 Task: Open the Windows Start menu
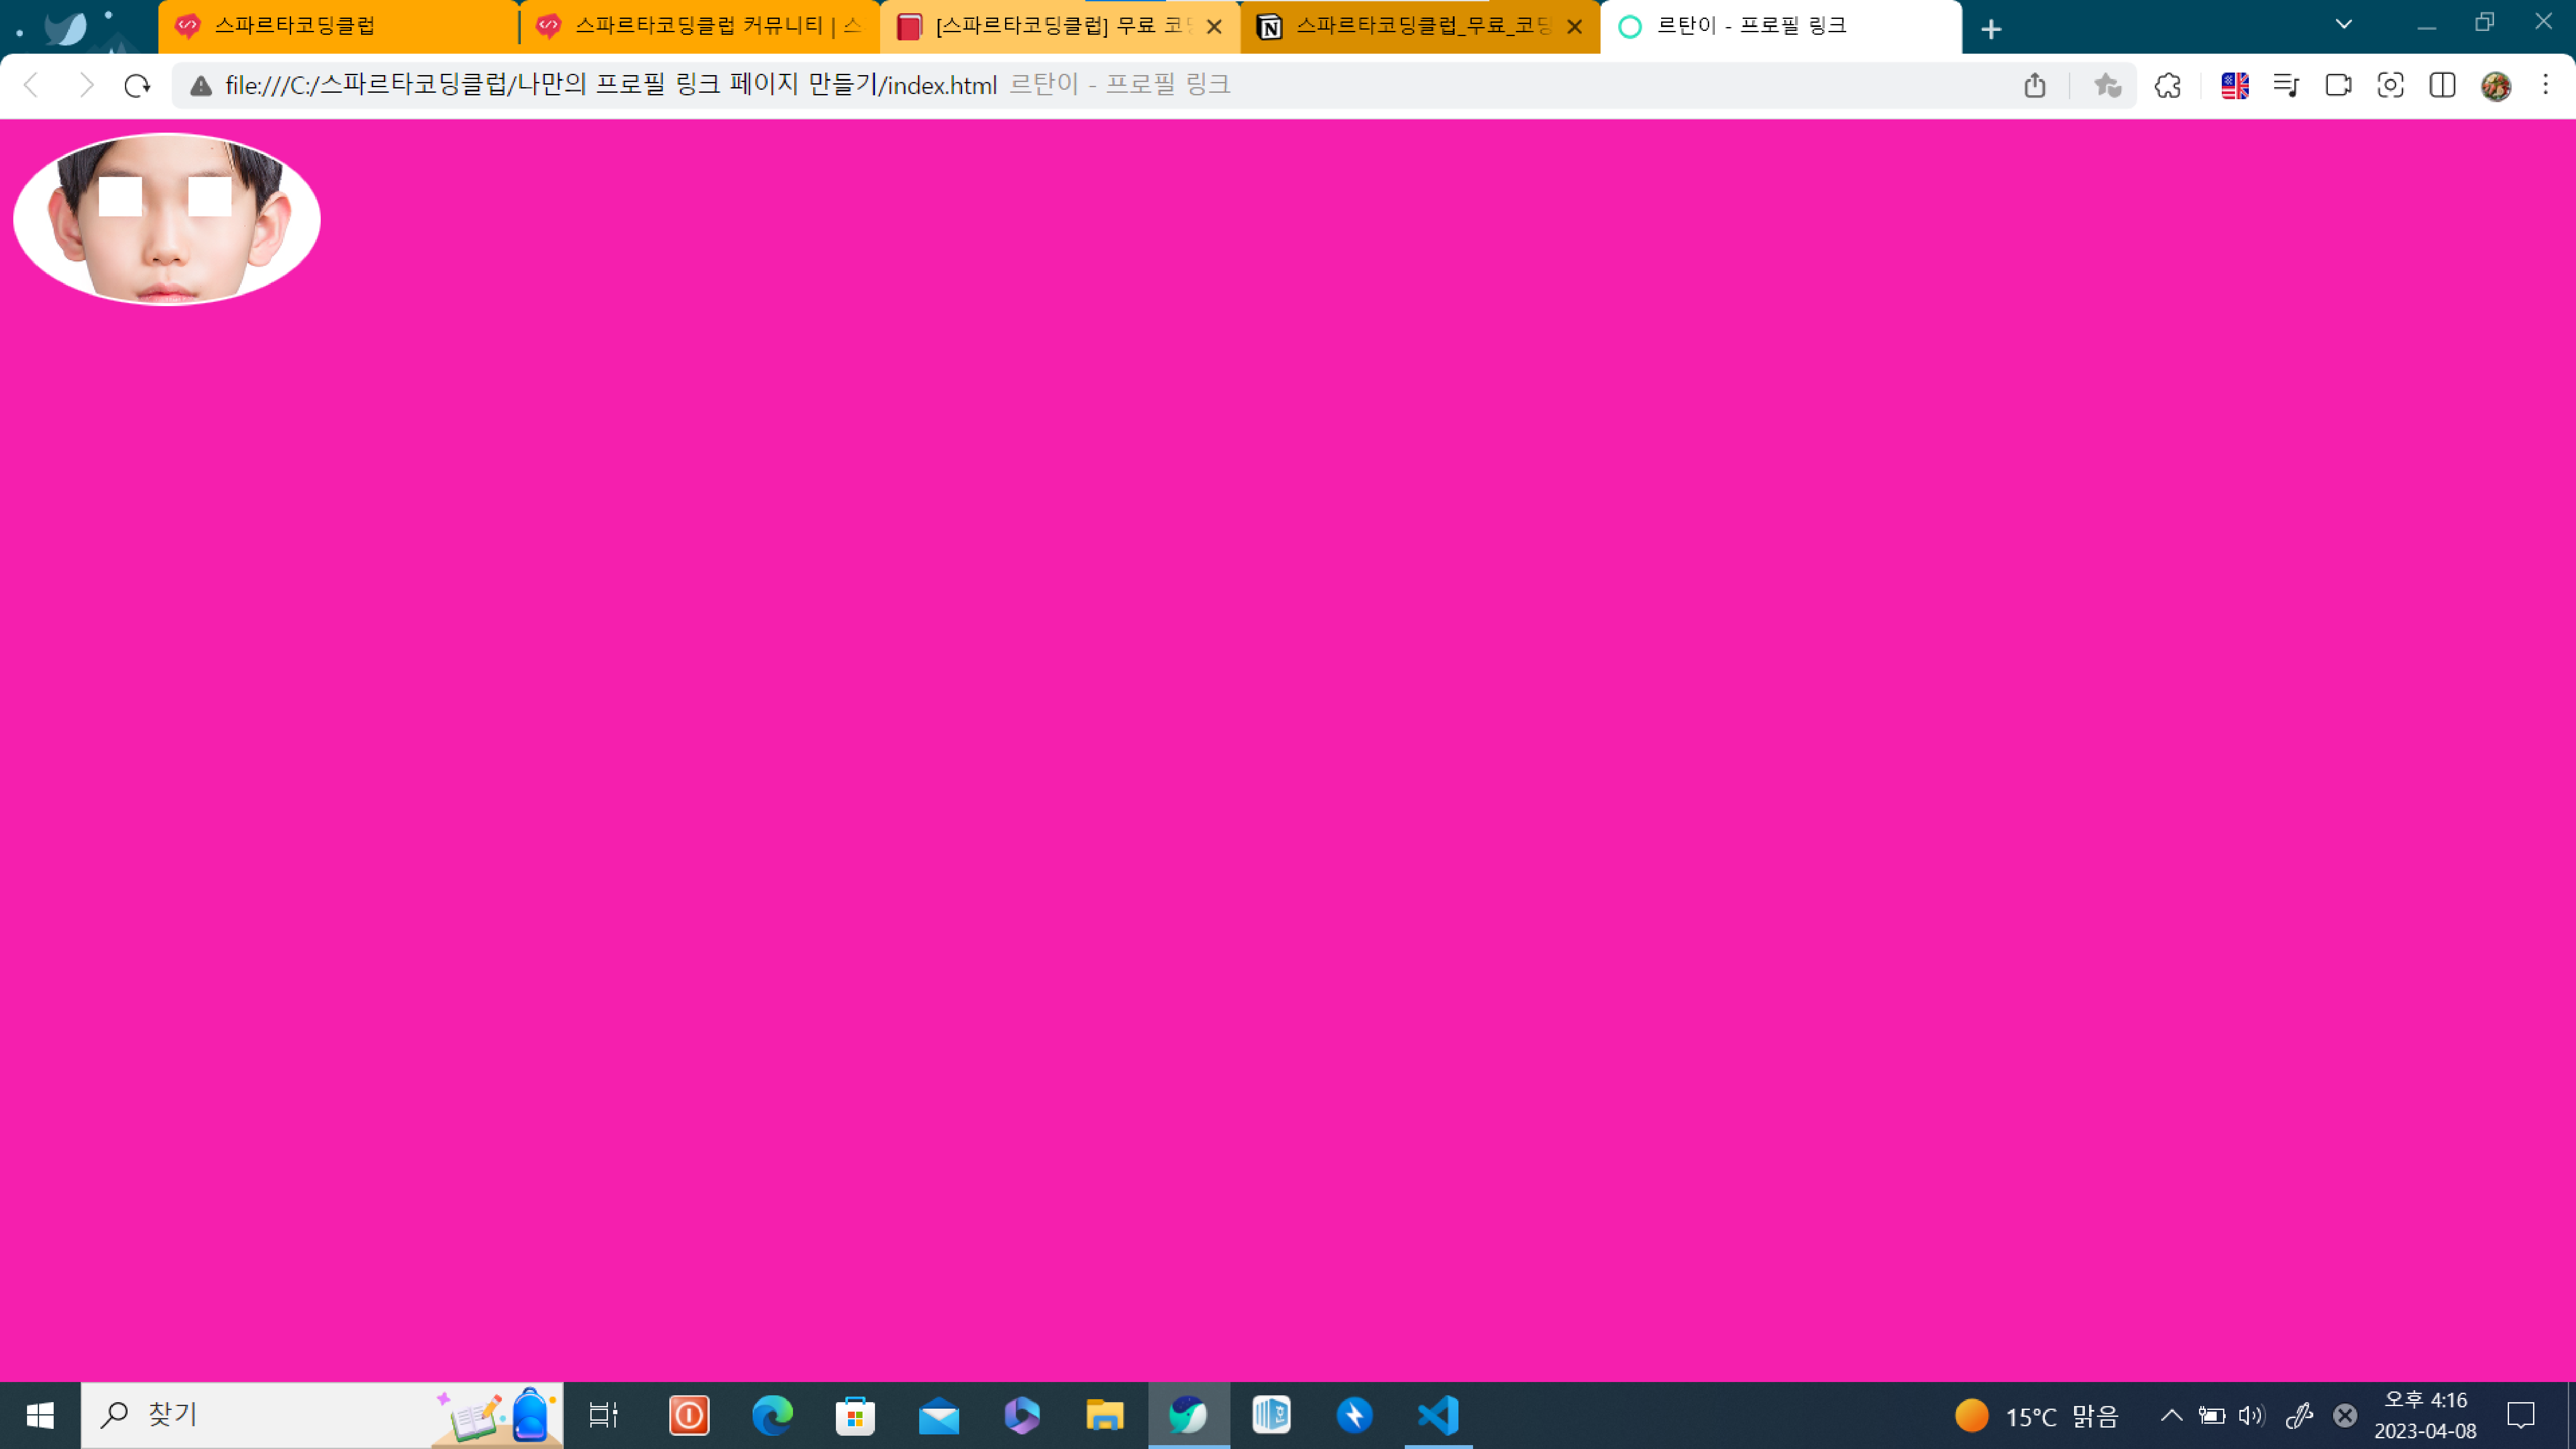coord(40,1415)
